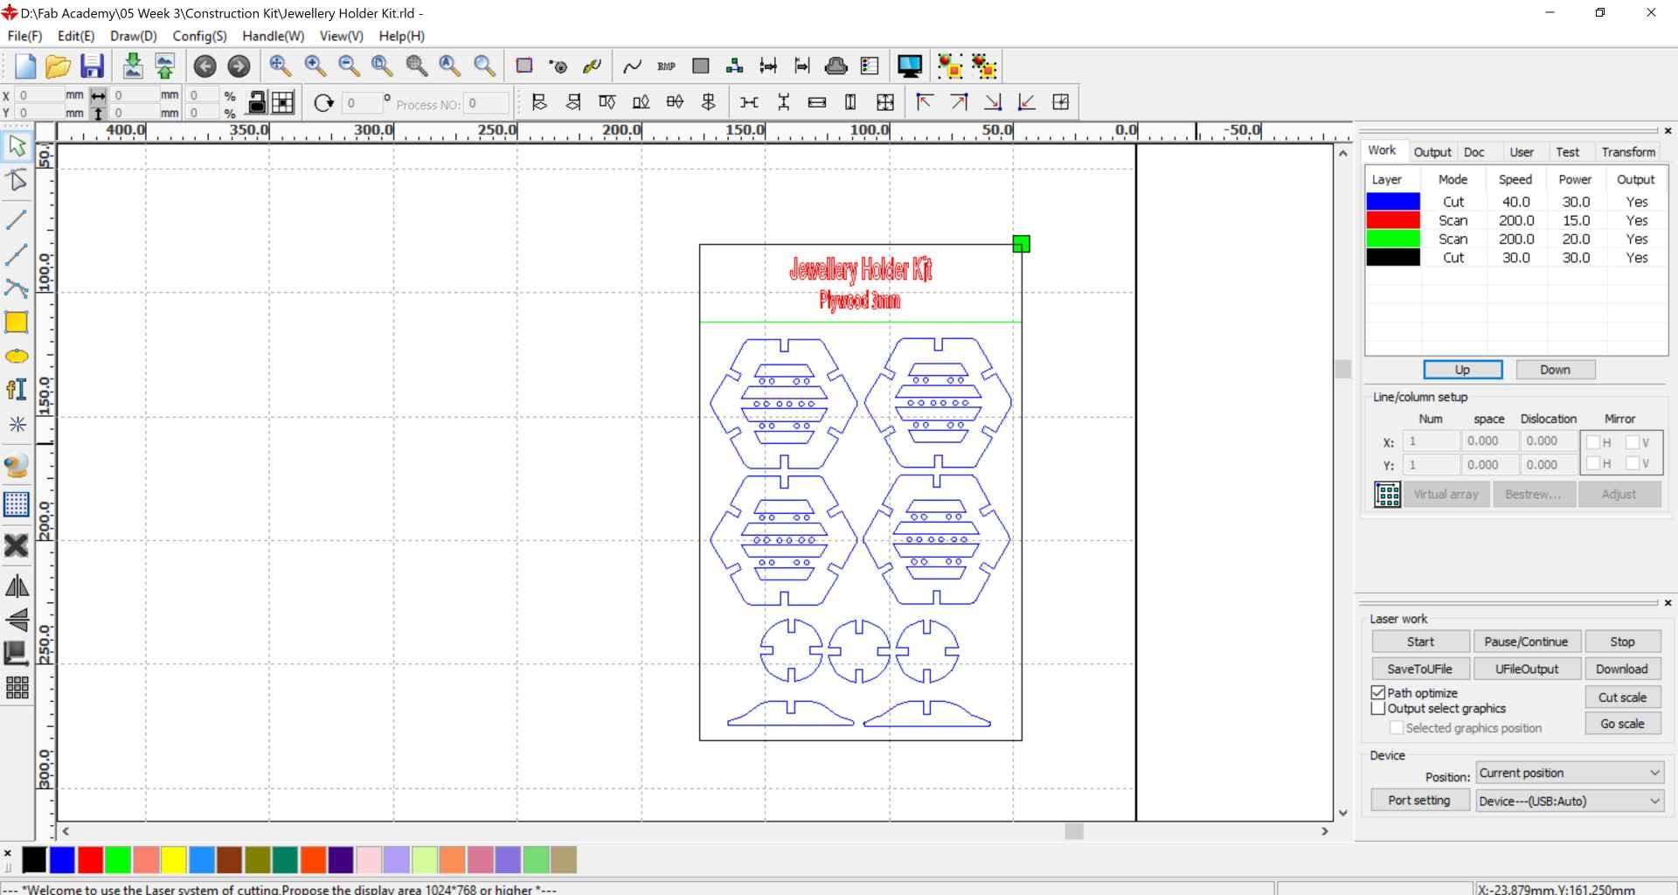This screenshot has width=1678, height=895.
Task: Save the file with the floppy disk icon
Action: coord(91,66)
